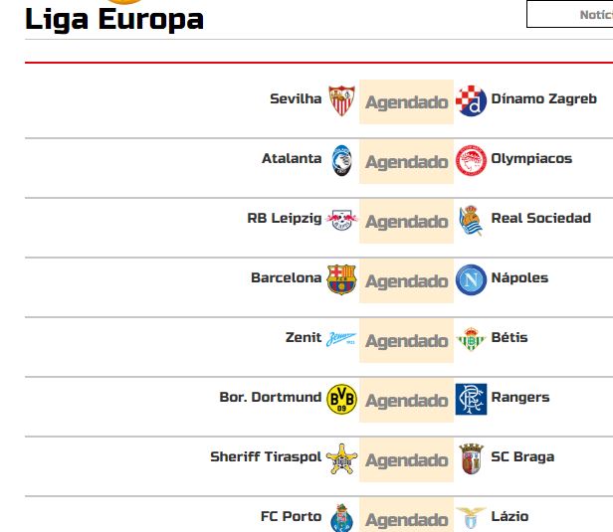Select the Notícias tab at top right

click(x=570, y=14)
